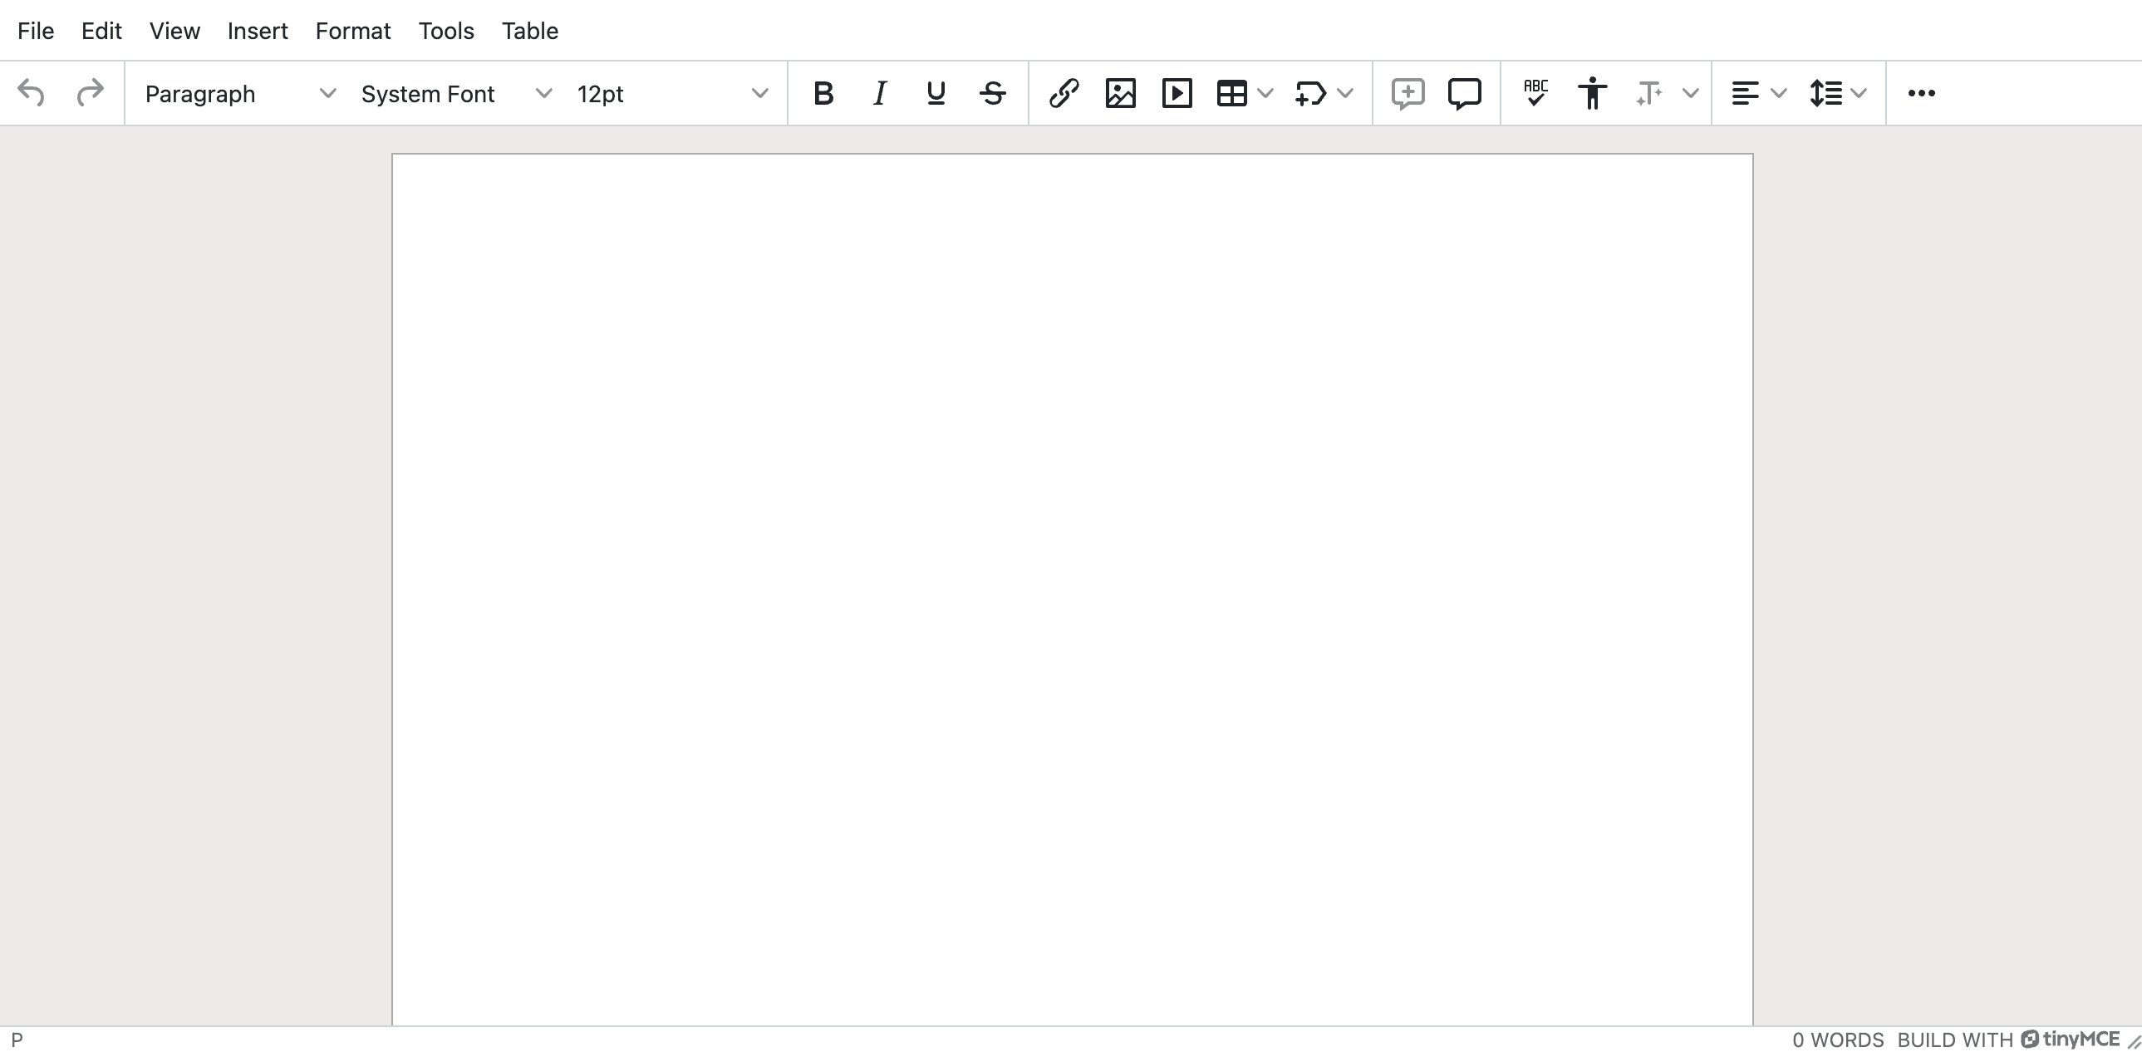Open the Table menu
Image resolution: width=2142 pixels, height=1052 pixels.
click(529, 31)
